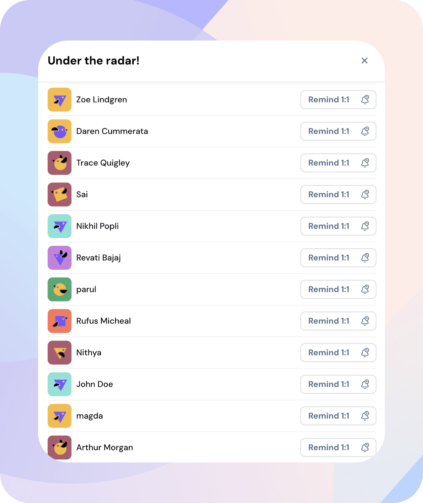Click Rufus Micheal's avatar icon
423x503 pixels.
click(60, 321)
